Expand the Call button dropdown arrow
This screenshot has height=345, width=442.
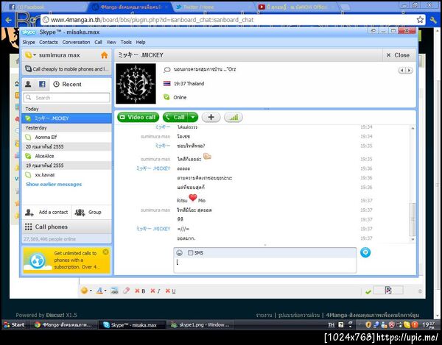193,117
